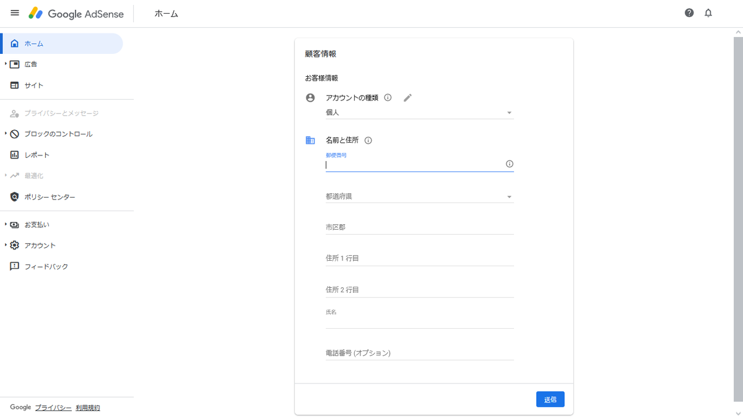Click the building icon next to 名前と住所
Viewport: 743px width, 418px height.
[x=310, y=140]
